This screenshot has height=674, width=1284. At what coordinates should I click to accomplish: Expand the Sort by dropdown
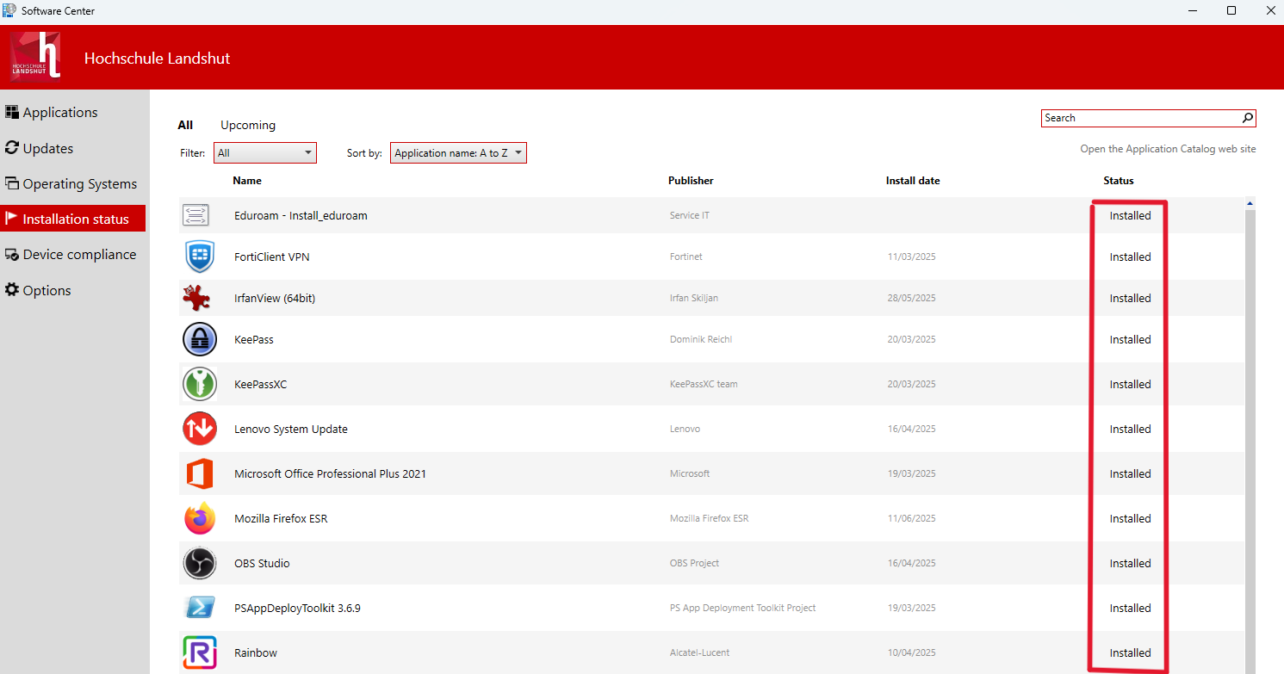pos(458,153)
